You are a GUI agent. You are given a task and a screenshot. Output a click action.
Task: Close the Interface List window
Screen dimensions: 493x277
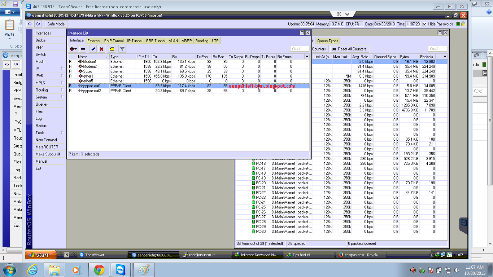click(307, 33)
